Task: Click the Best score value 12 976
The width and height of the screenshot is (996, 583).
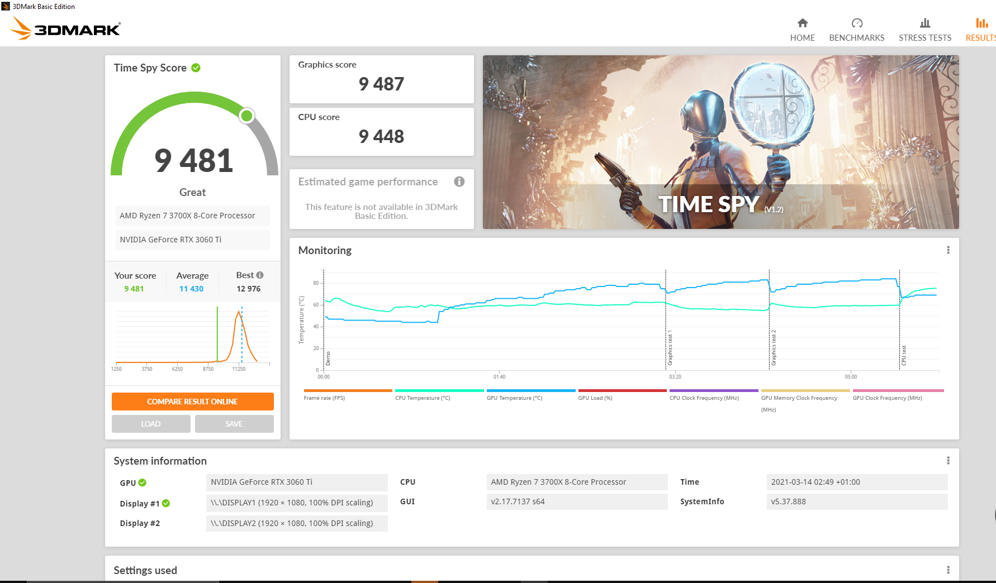Action: 248,289
